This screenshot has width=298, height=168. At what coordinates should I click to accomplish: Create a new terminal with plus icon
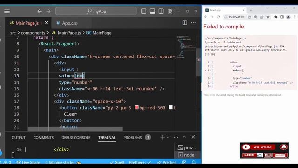[x=163, y=137]
